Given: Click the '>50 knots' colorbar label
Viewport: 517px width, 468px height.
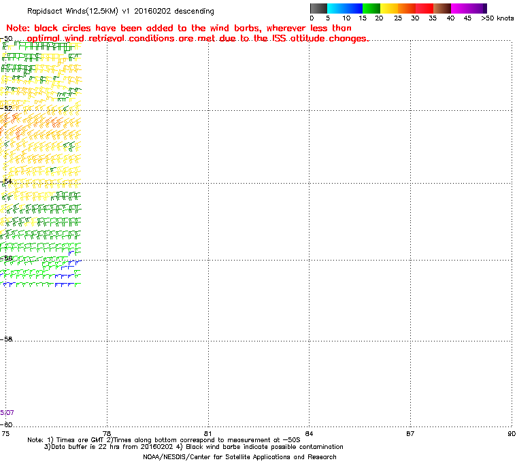Looking at the screenshot, I should point(497,18).
